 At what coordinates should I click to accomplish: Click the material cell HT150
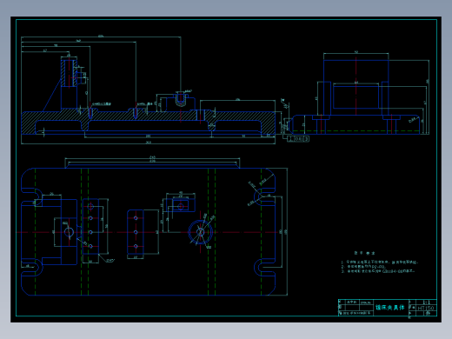[426, 308]
